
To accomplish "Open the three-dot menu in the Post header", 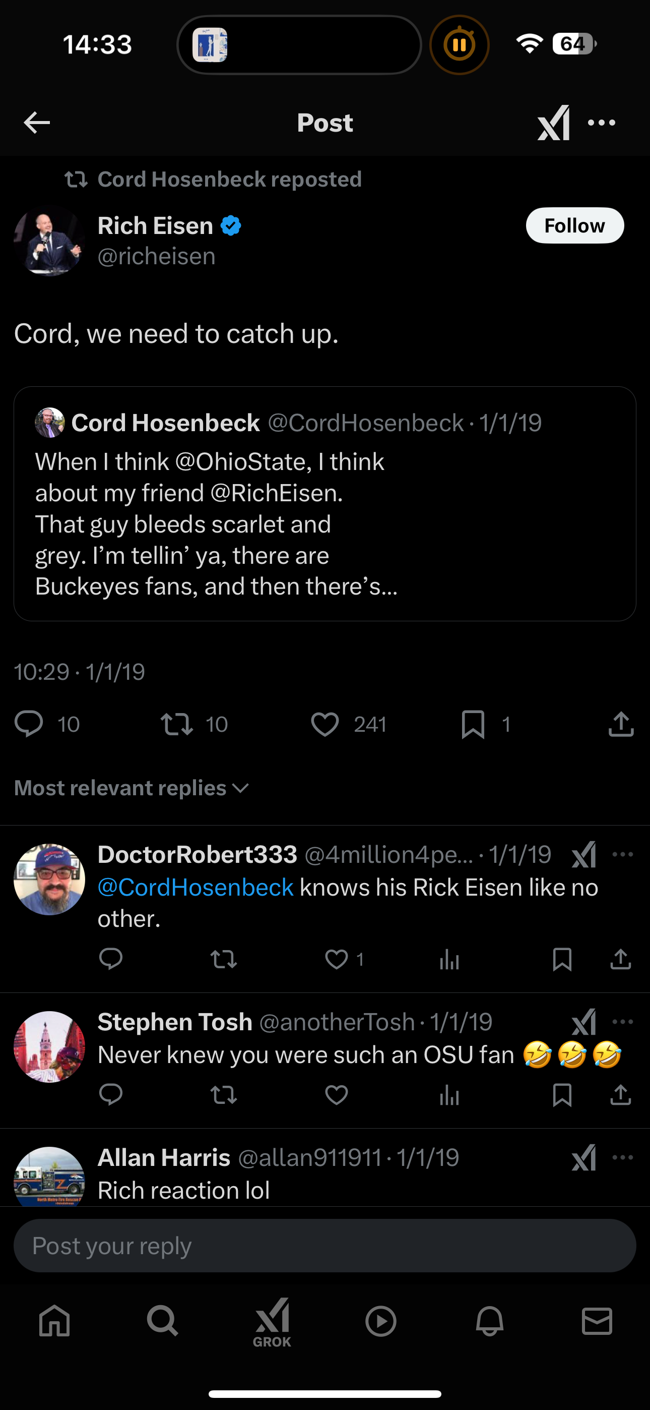I will pyautogui.click(x=601, y=123).
